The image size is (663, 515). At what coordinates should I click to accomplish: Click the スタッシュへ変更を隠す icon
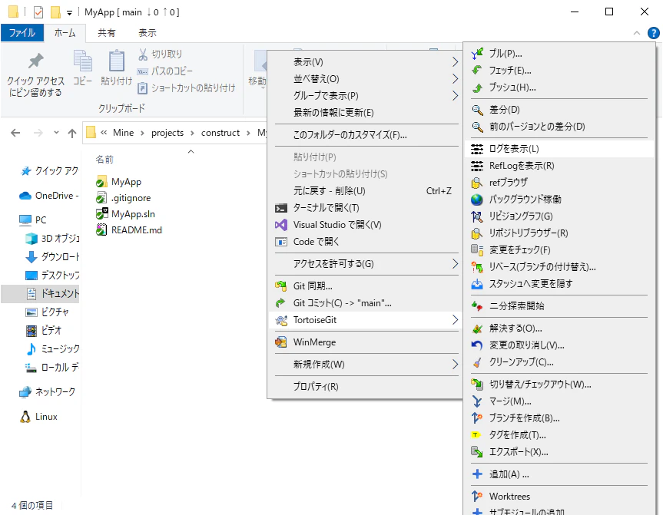(477, 284)
